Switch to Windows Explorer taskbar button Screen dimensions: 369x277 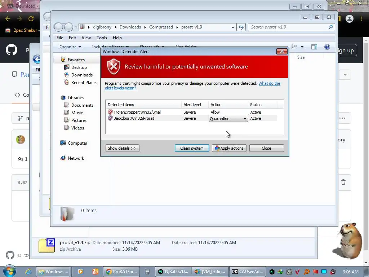tap(53, 272)
